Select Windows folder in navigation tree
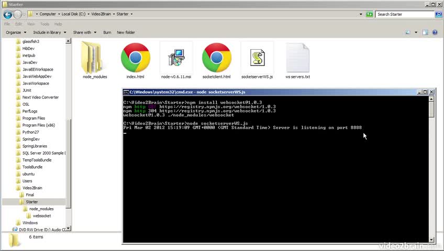This screenshot has height=251, width=444. (30, 223)
